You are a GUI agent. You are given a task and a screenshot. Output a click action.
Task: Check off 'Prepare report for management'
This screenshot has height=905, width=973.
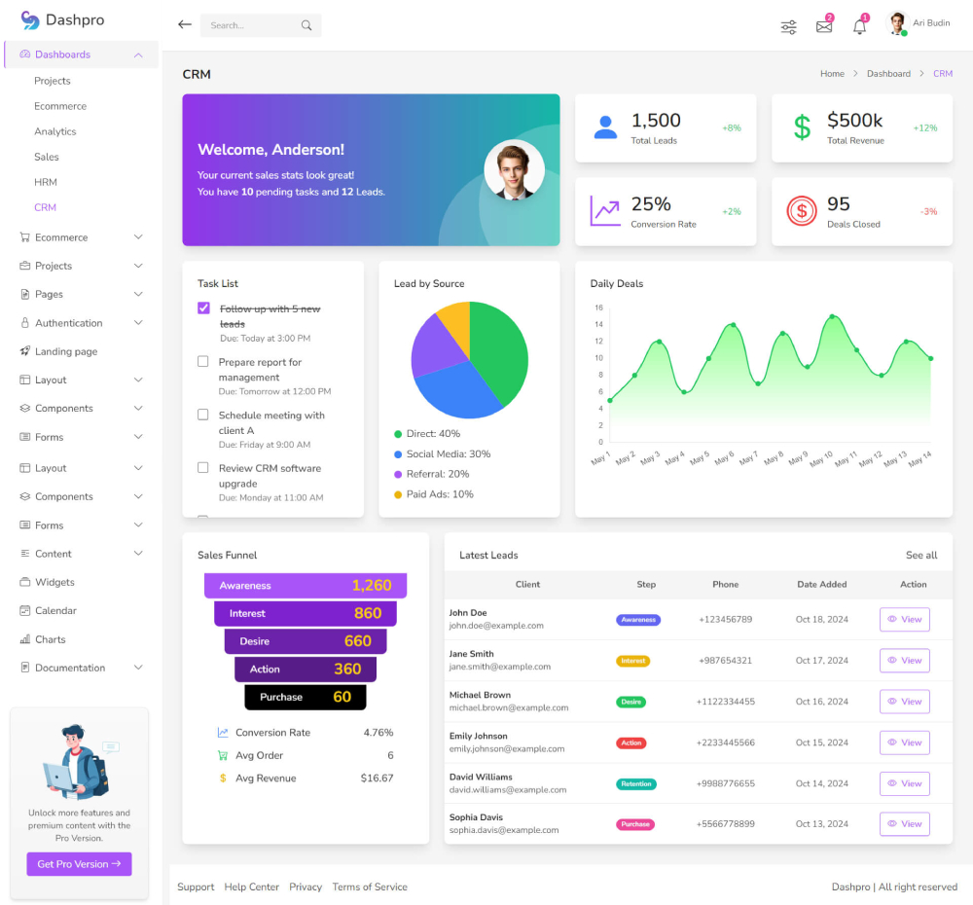[202, 361]
